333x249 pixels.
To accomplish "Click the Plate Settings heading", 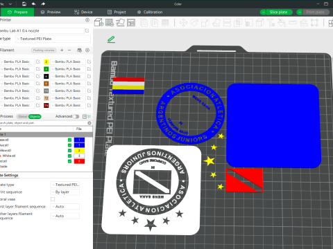I will [9, 176].
